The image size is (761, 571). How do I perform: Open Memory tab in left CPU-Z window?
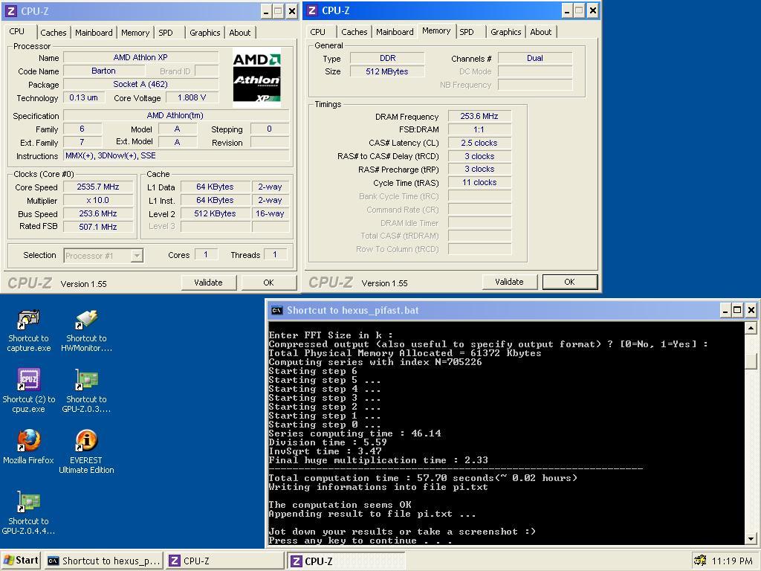click(x=135, y=33)
